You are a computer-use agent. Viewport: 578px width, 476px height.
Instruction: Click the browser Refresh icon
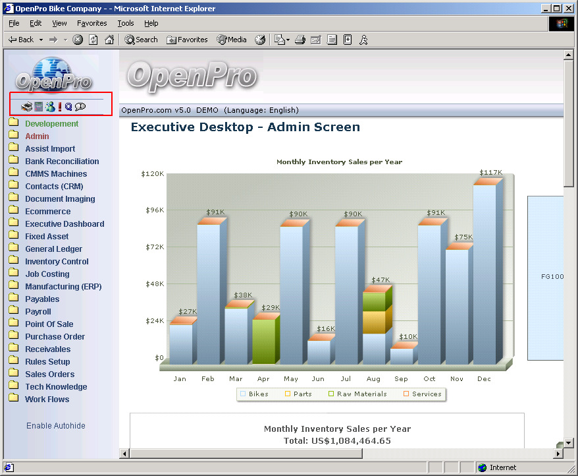[93, 40]
